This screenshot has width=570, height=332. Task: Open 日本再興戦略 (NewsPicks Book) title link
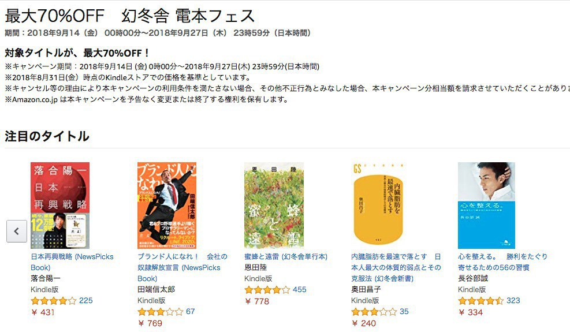tap(72, 262)
